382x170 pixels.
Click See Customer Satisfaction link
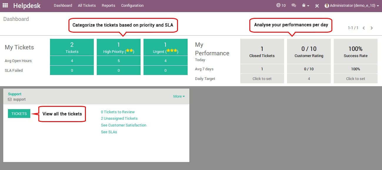point(124,125)
